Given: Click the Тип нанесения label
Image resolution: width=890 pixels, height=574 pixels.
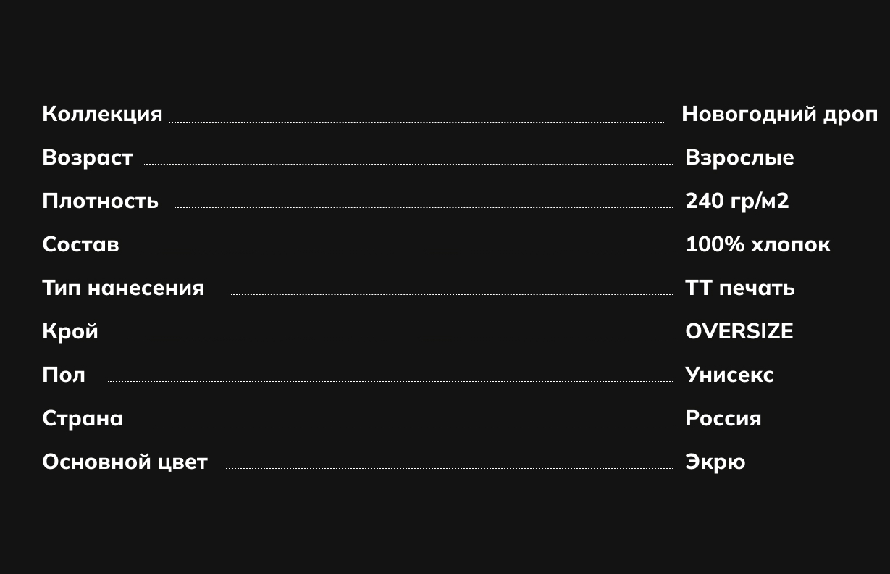Looking at the screenshot, I should (123, 288).
